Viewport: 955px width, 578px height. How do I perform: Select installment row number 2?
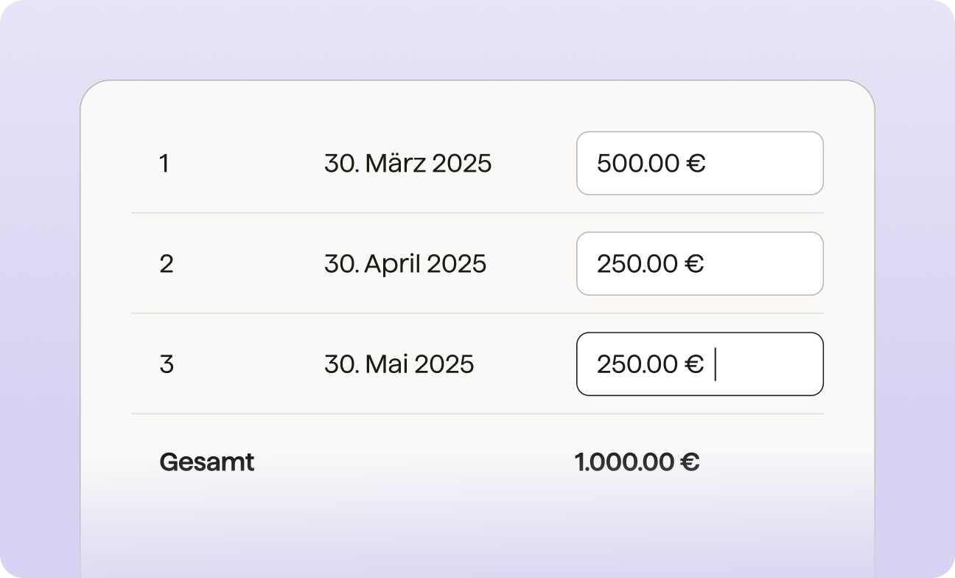pyautogui.click(x=166, y=264)
